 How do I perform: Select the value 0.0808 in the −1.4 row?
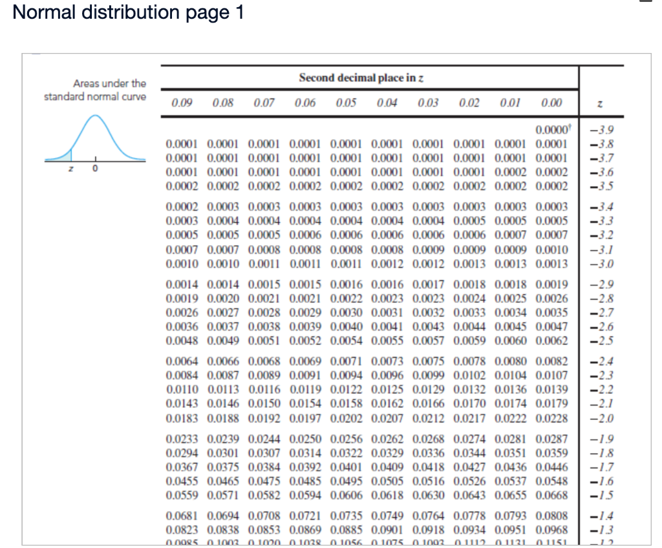(553, 516)
